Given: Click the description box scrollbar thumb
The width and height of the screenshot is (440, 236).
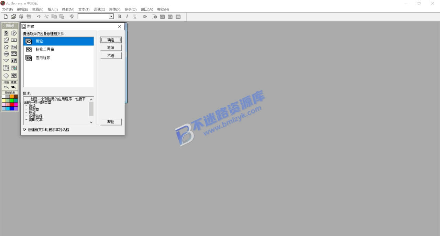Looking at the screenshot, I should [x=91, y=109].
